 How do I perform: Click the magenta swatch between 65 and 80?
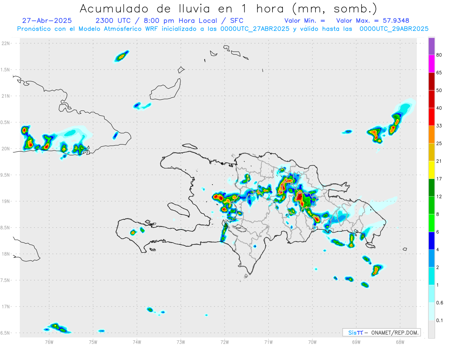click(431, 64)
